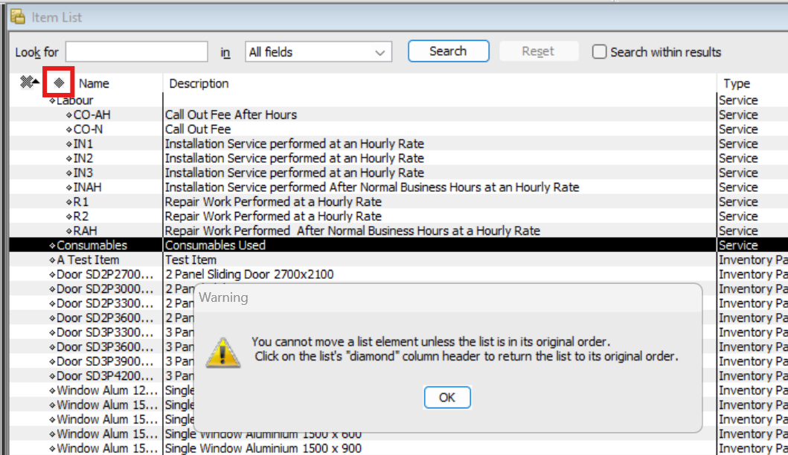Image resolution: width=788 pixels, height=455 pixels.
Task: Select the R1 item
Action: (81, 202)
